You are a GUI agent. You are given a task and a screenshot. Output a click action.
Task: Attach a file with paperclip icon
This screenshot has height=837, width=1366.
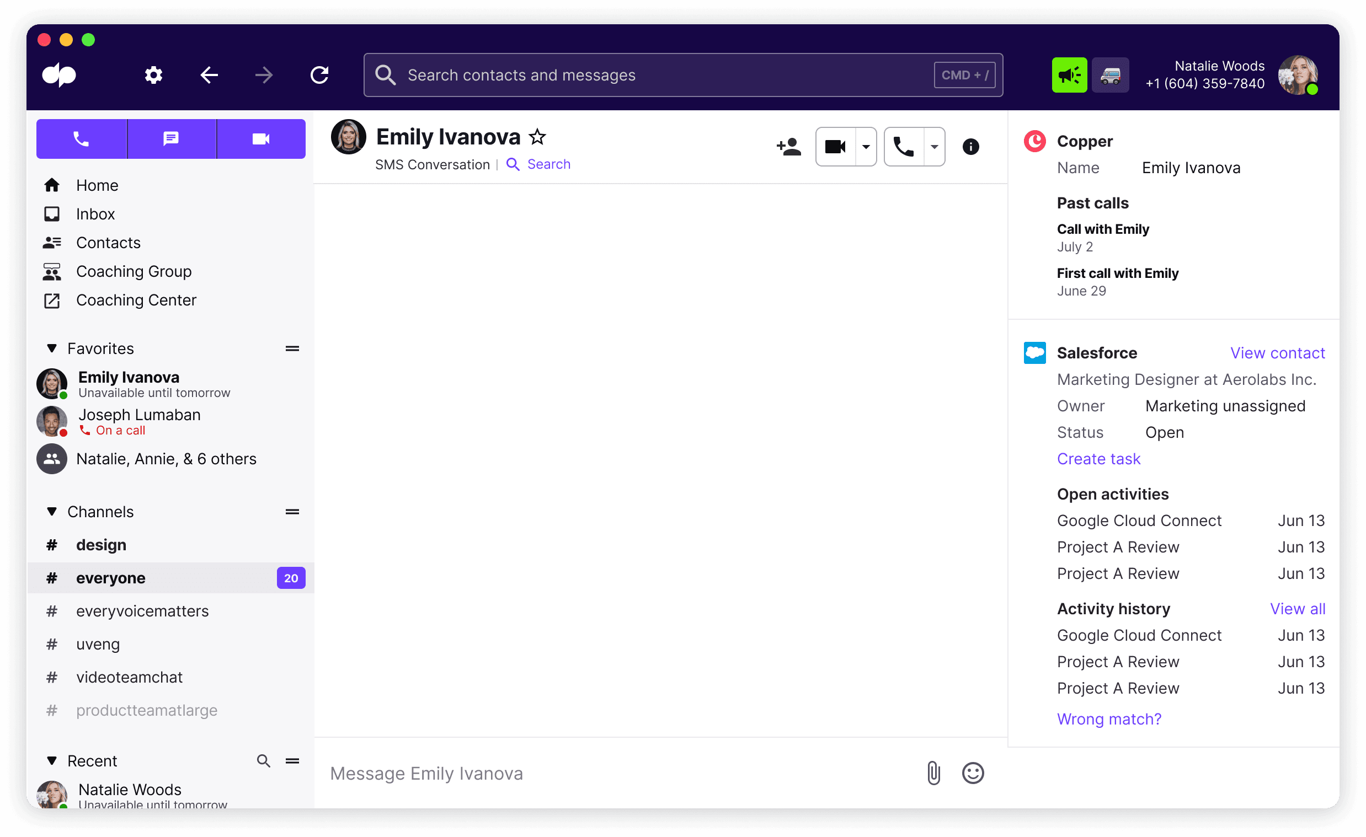tap(933, 772)
